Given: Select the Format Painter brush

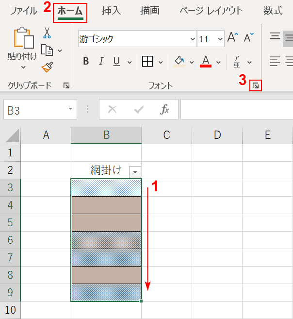Looking at the screenshot, I should pyautogui.click(x=47, y=67).
